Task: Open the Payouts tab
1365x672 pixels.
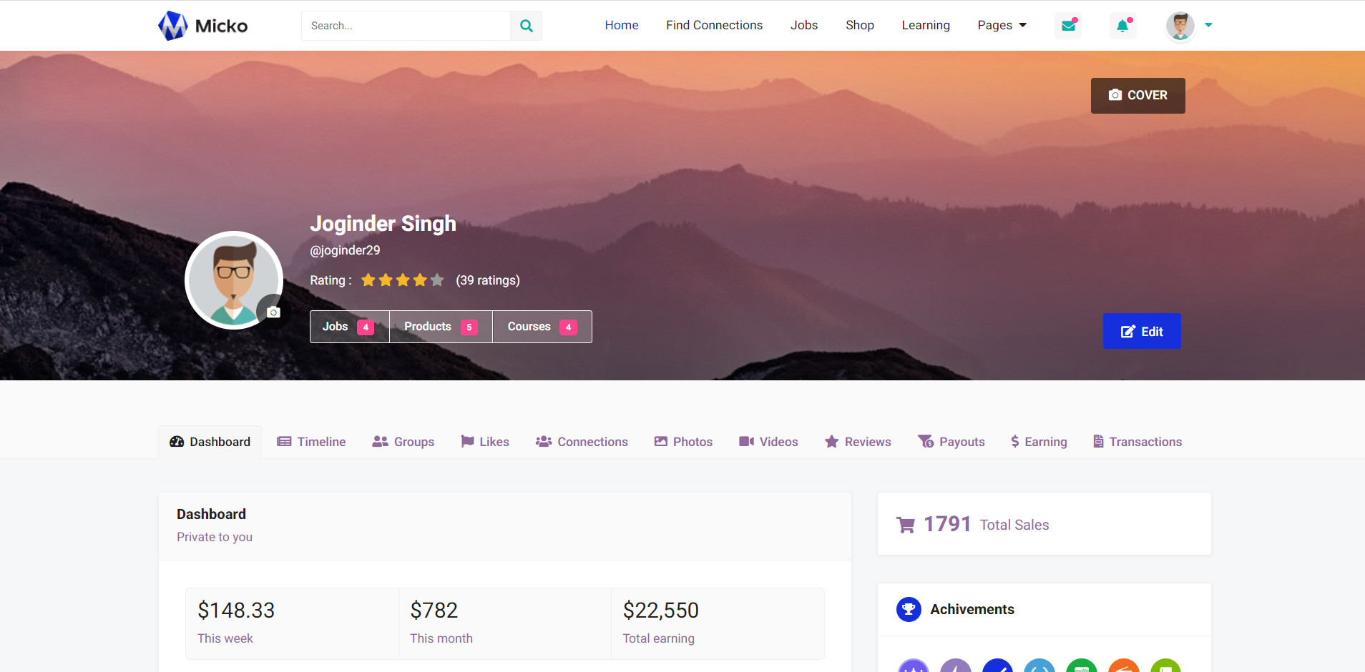Action: tap(951, 442)
